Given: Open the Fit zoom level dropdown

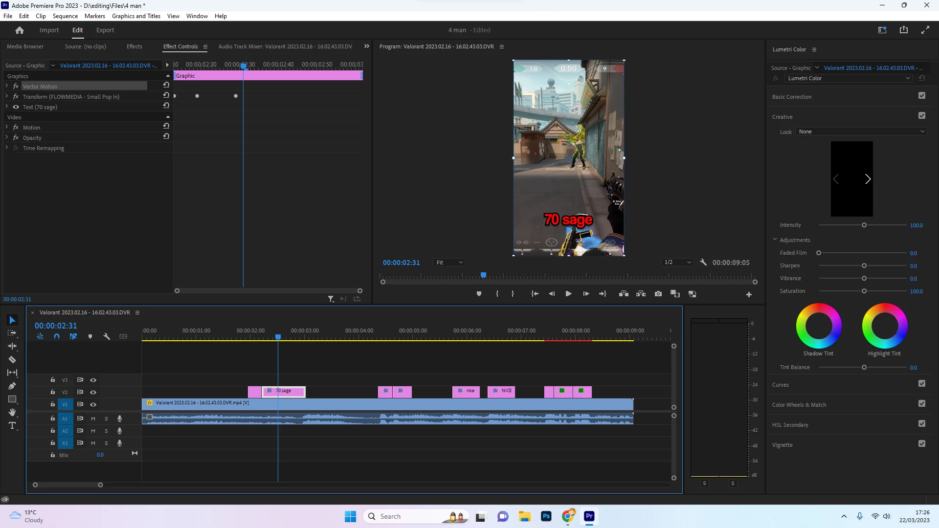Looking at the screenshot, I should click(x=449, y=263).
